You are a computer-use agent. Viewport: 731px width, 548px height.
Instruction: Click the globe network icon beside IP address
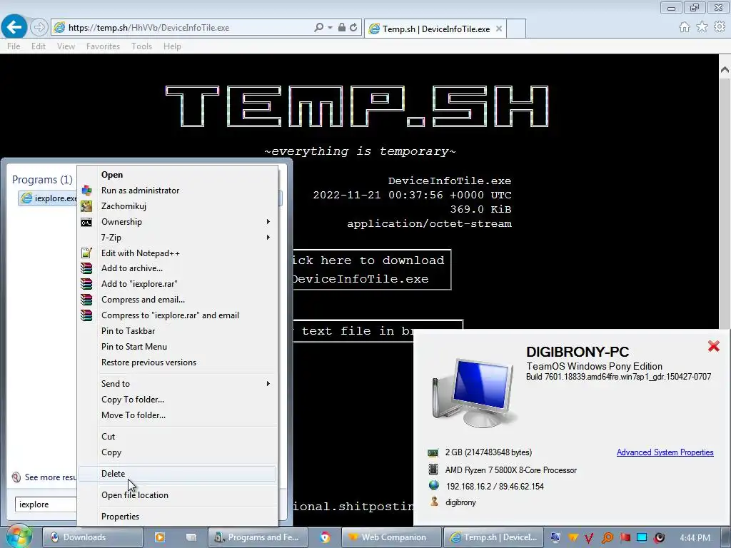[x=433, y=485]
